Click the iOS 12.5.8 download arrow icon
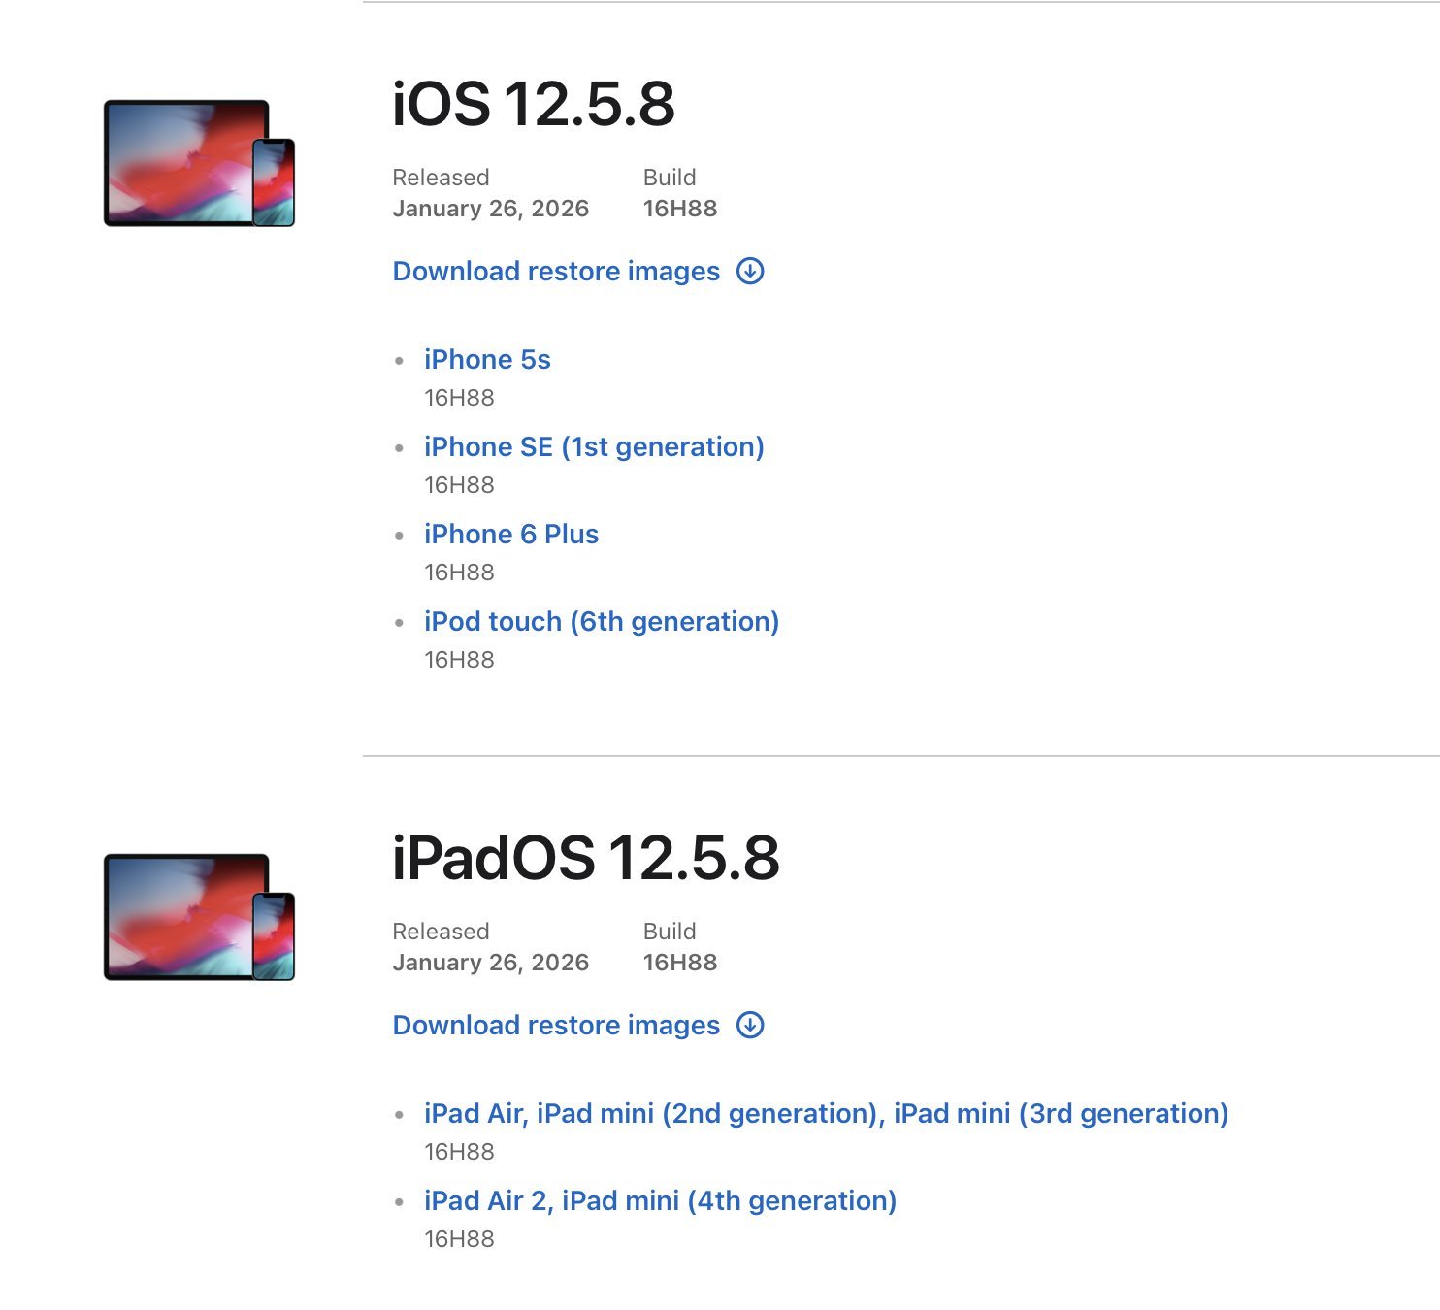Screen dimensions: 1440x1310 coord(750,271)
